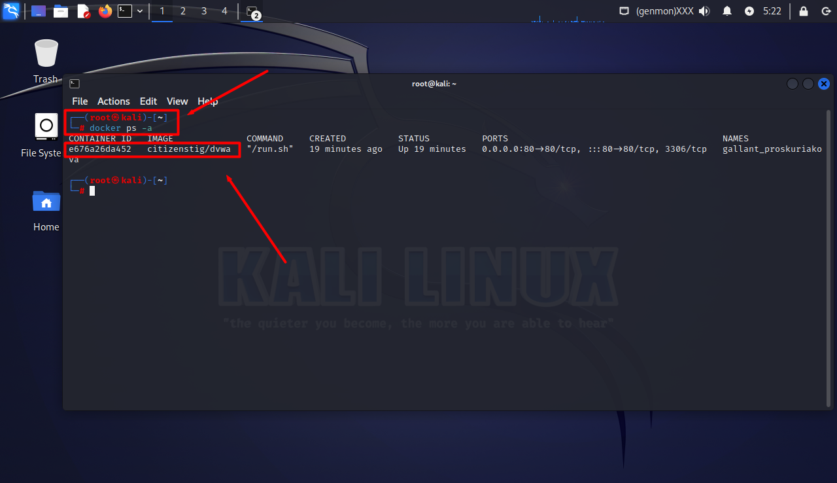Select the File System desktop icon
This screenshot has width=837, height=483.
click(42, 135)
